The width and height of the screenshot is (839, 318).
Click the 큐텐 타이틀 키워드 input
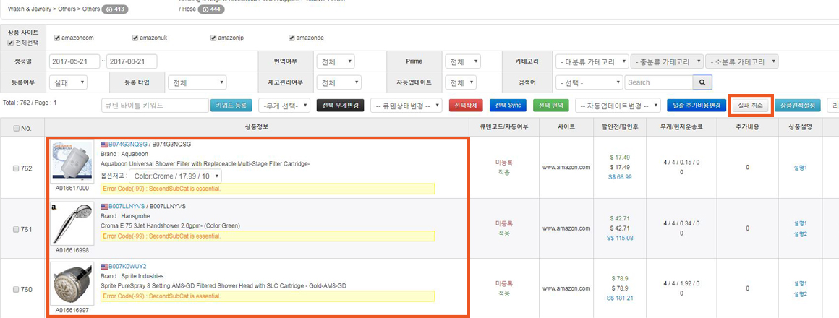pos(155,106)
